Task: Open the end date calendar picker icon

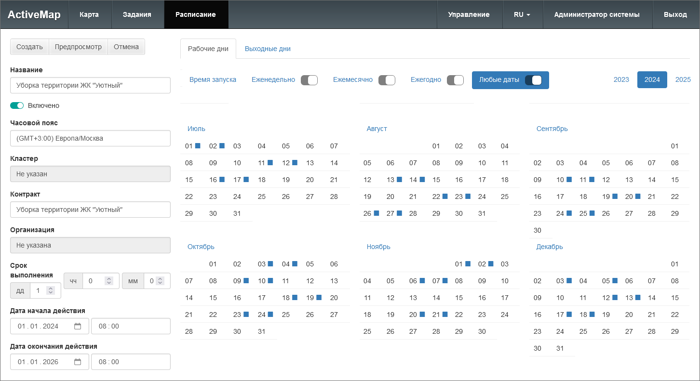Action: [78, 362]
